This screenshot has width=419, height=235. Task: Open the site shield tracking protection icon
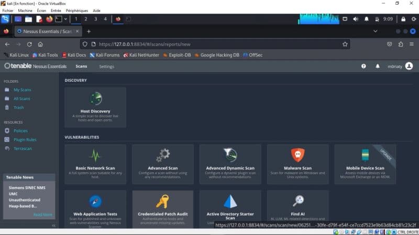click(x=85, y=44)
